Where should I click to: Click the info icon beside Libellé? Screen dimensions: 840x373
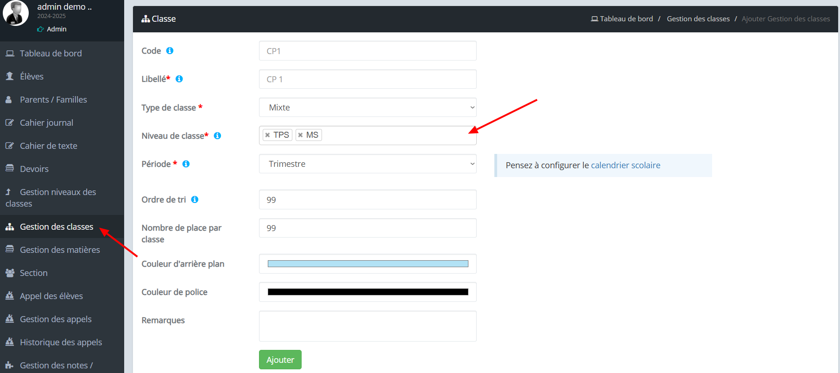(179, 79)
